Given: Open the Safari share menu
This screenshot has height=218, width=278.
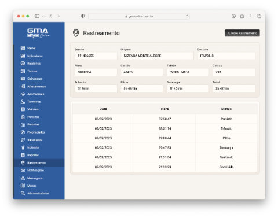Looking at the screenshot, I should (242, 16).
